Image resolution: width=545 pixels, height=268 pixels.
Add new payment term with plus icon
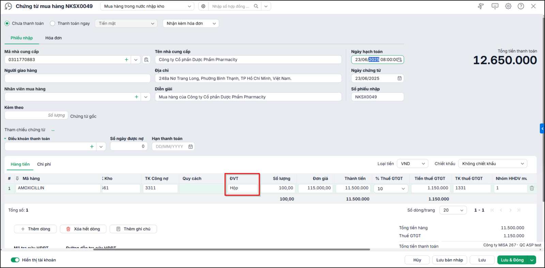click(92, 146)
